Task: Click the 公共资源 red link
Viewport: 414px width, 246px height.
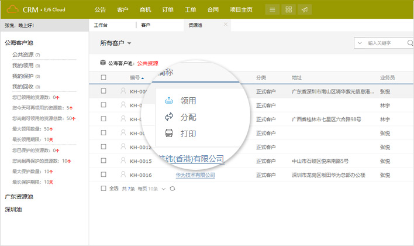Action: point(147,63)
